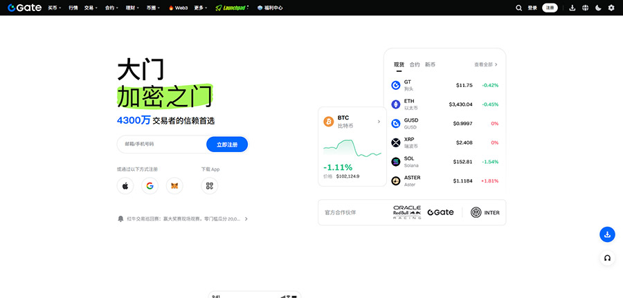
Task: Click the 4300万 trader count text
Action: click(134, 120)
